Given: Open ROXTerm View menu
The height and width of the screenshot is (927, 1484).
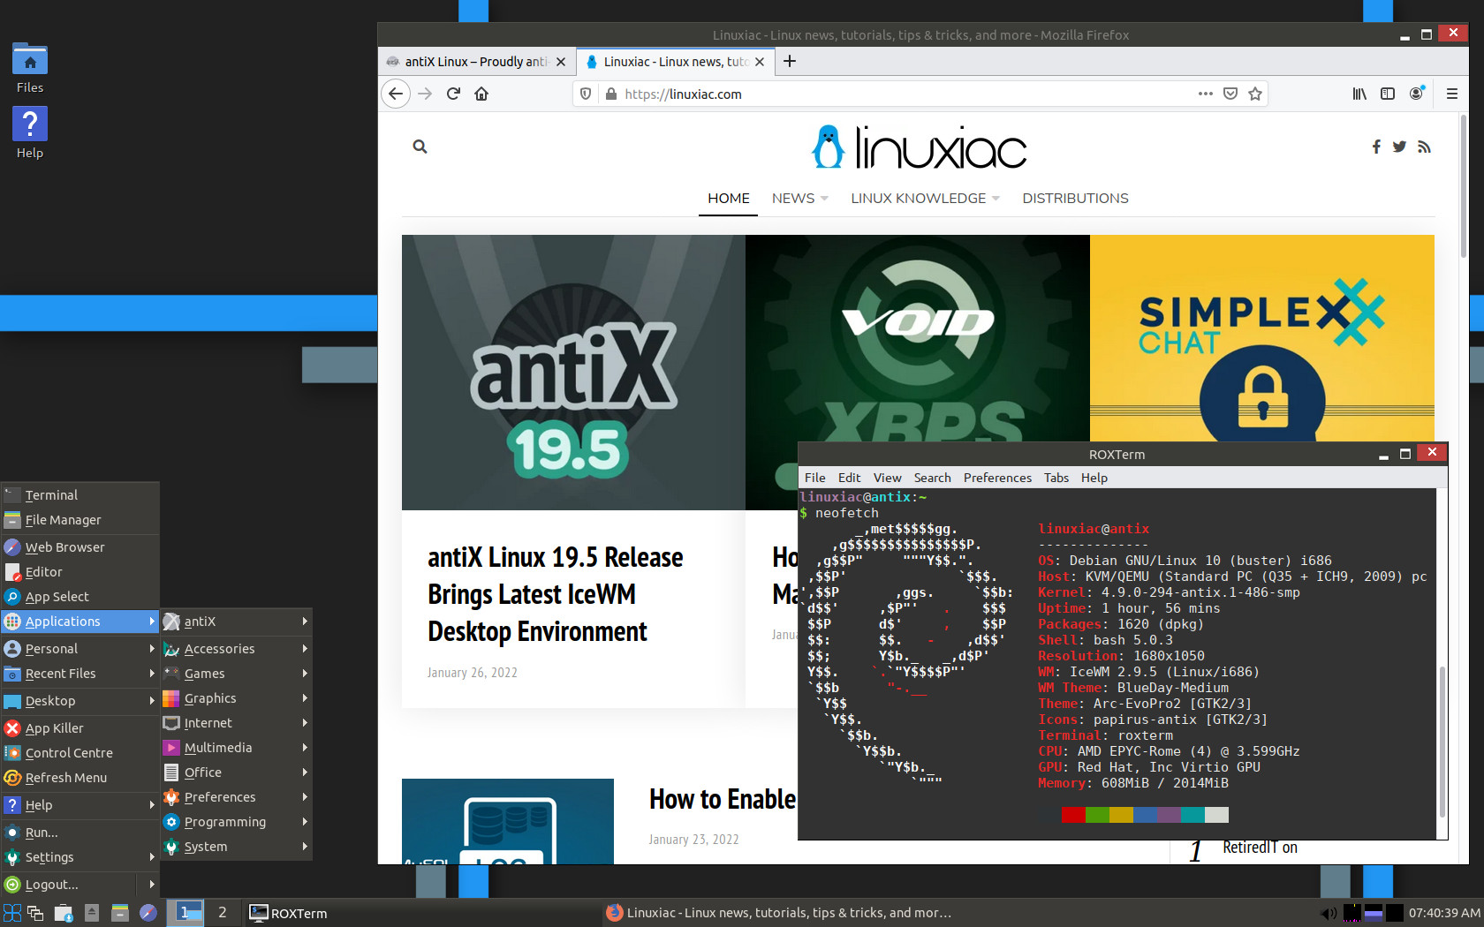Looking at the screenshot, I should pos(887,478).
